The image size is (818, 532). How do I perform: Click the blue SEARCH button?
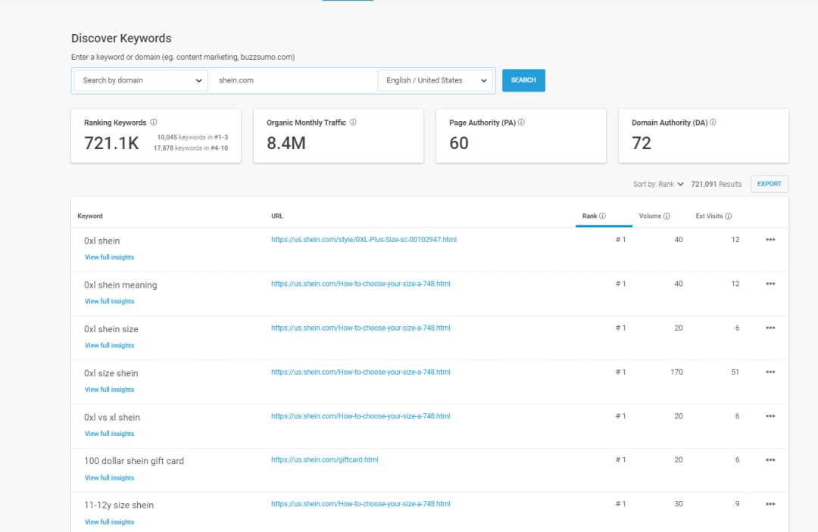(523, 80)
